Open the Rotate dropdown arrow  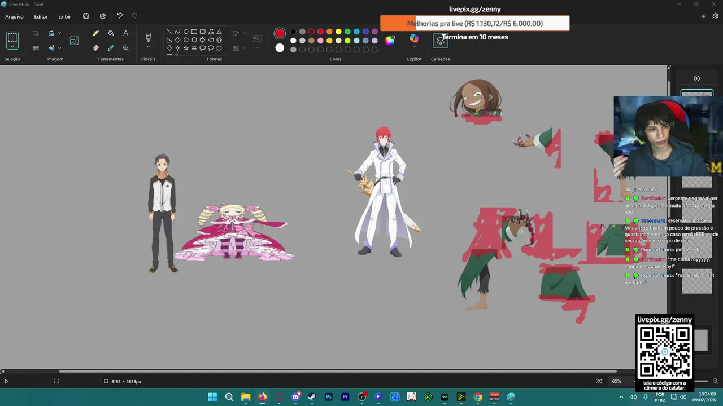(x=59, y=33)
